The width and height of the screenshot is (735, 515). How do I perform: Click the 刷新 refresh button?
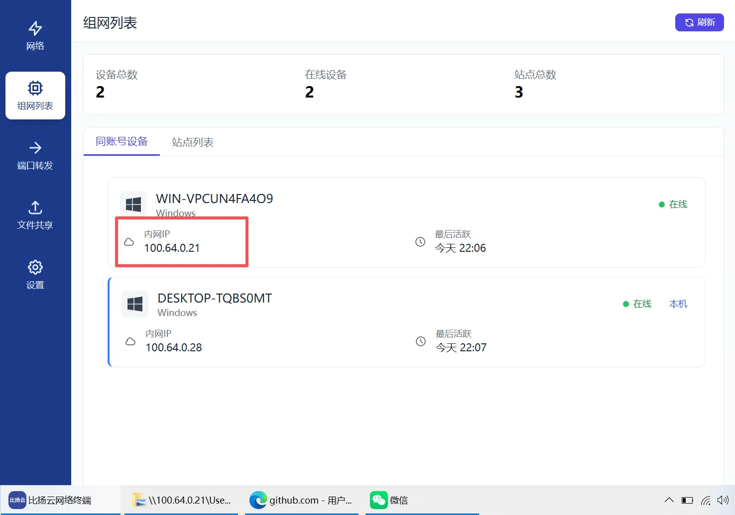coord(699,22)
